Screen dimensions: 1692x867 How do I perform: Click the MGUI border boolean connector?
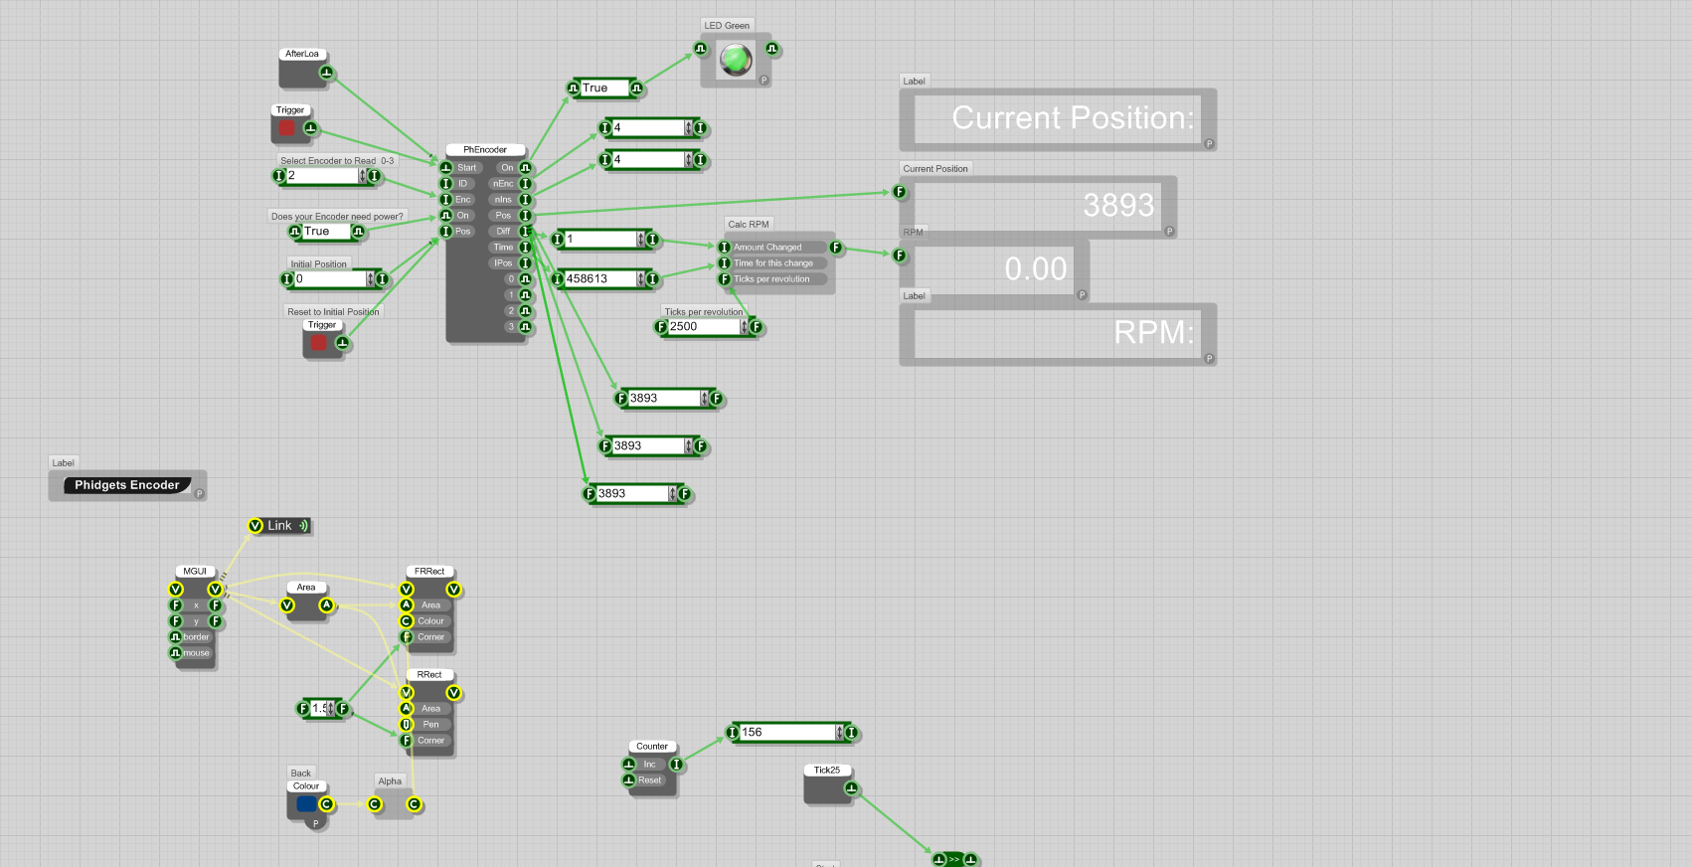pos(176,637)
